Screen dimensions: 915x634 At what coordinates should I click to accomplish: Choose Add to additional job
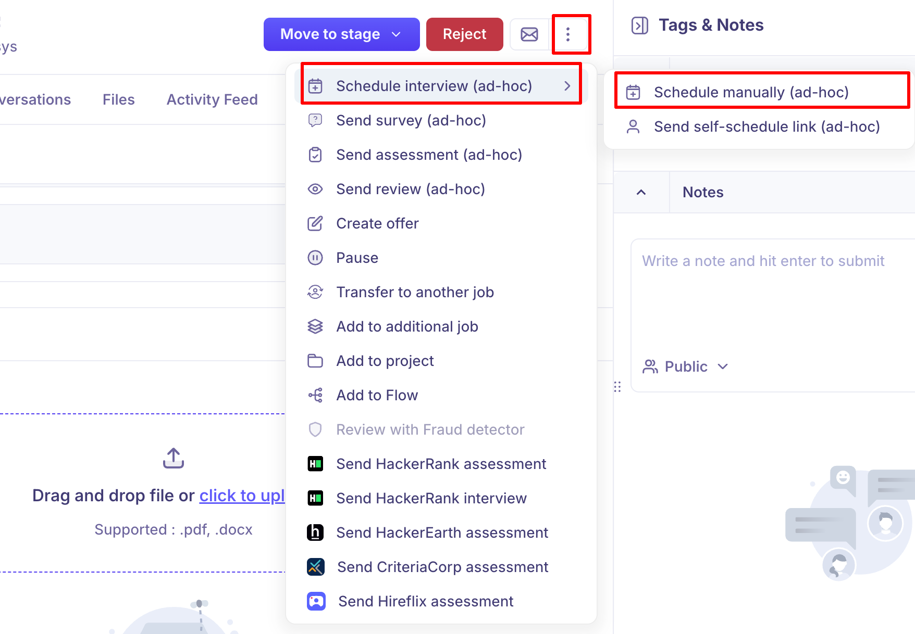point(441,326)
